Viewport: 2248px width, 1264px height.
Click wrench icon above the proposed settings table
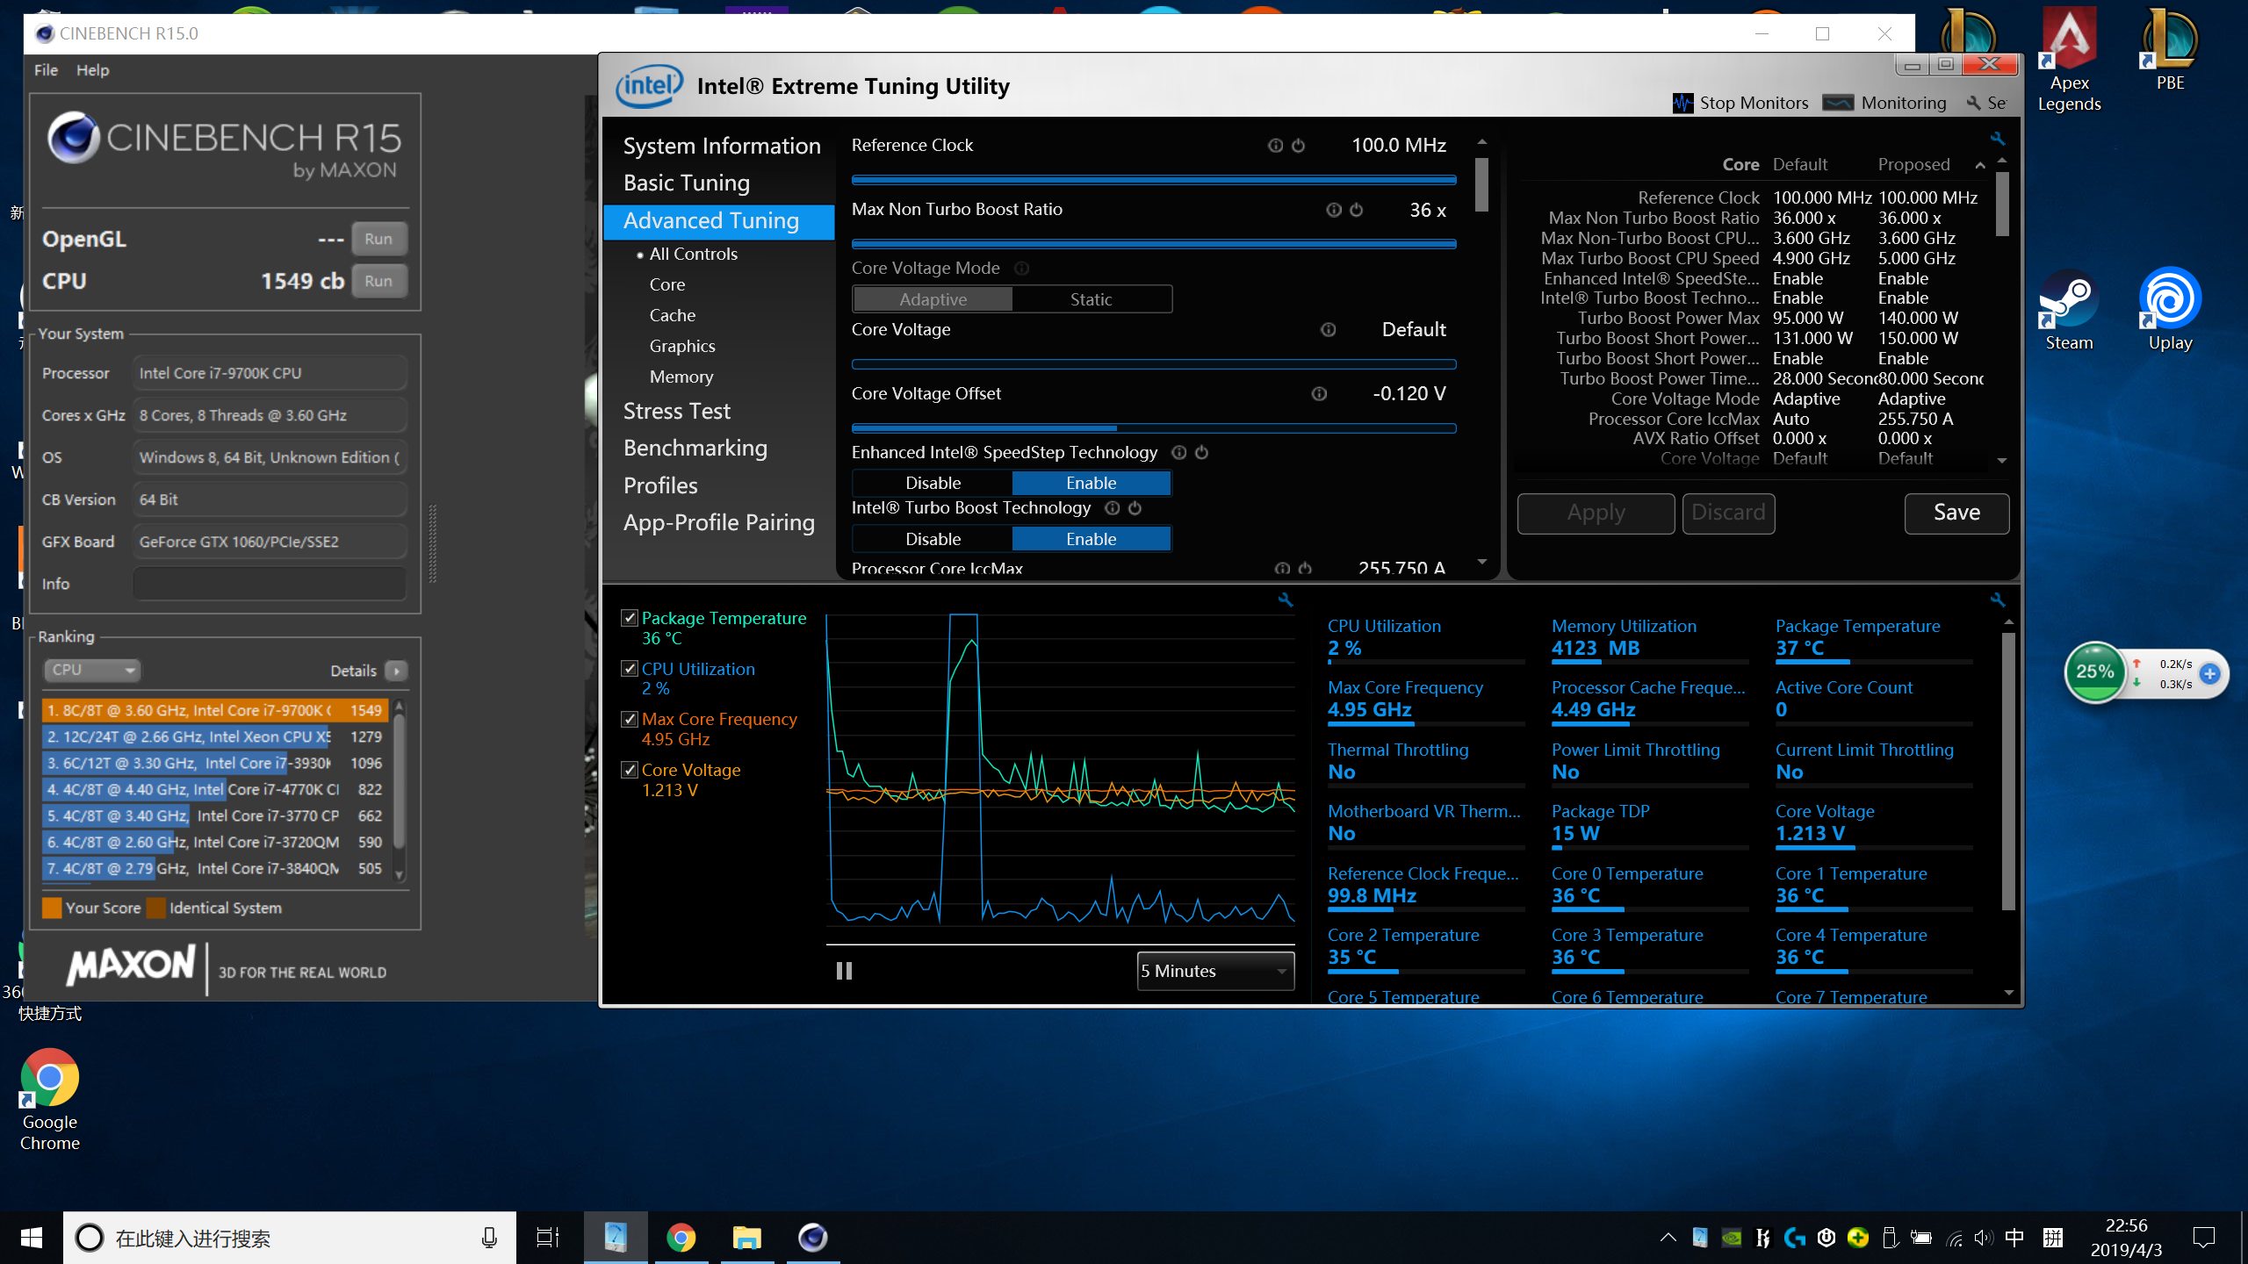point(1998,139)
